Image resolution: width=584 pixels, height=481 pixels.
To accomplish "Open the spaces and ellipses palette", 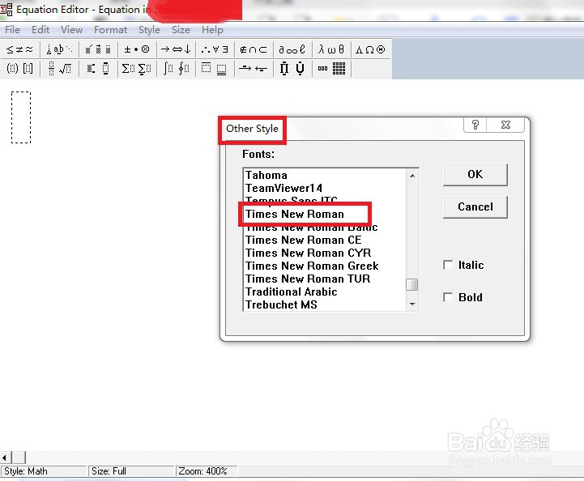I will click(59, 49).
